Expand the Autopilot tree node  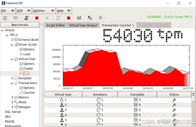point(12,78)
